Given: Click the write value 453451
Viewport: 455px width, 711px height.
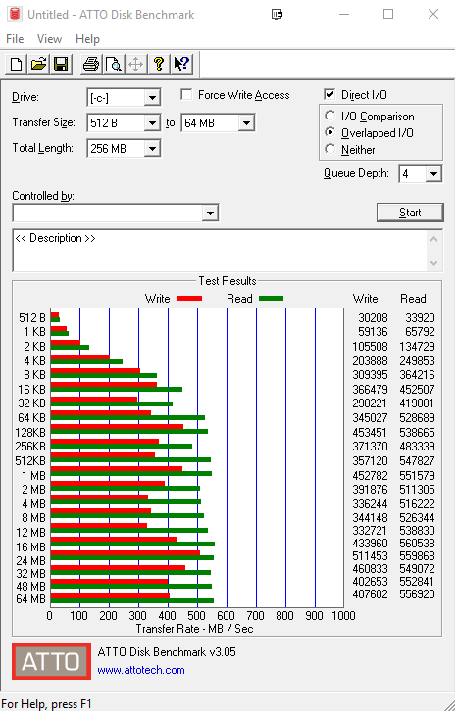Looking at the screenshot, I should click(x=370, y=433).
